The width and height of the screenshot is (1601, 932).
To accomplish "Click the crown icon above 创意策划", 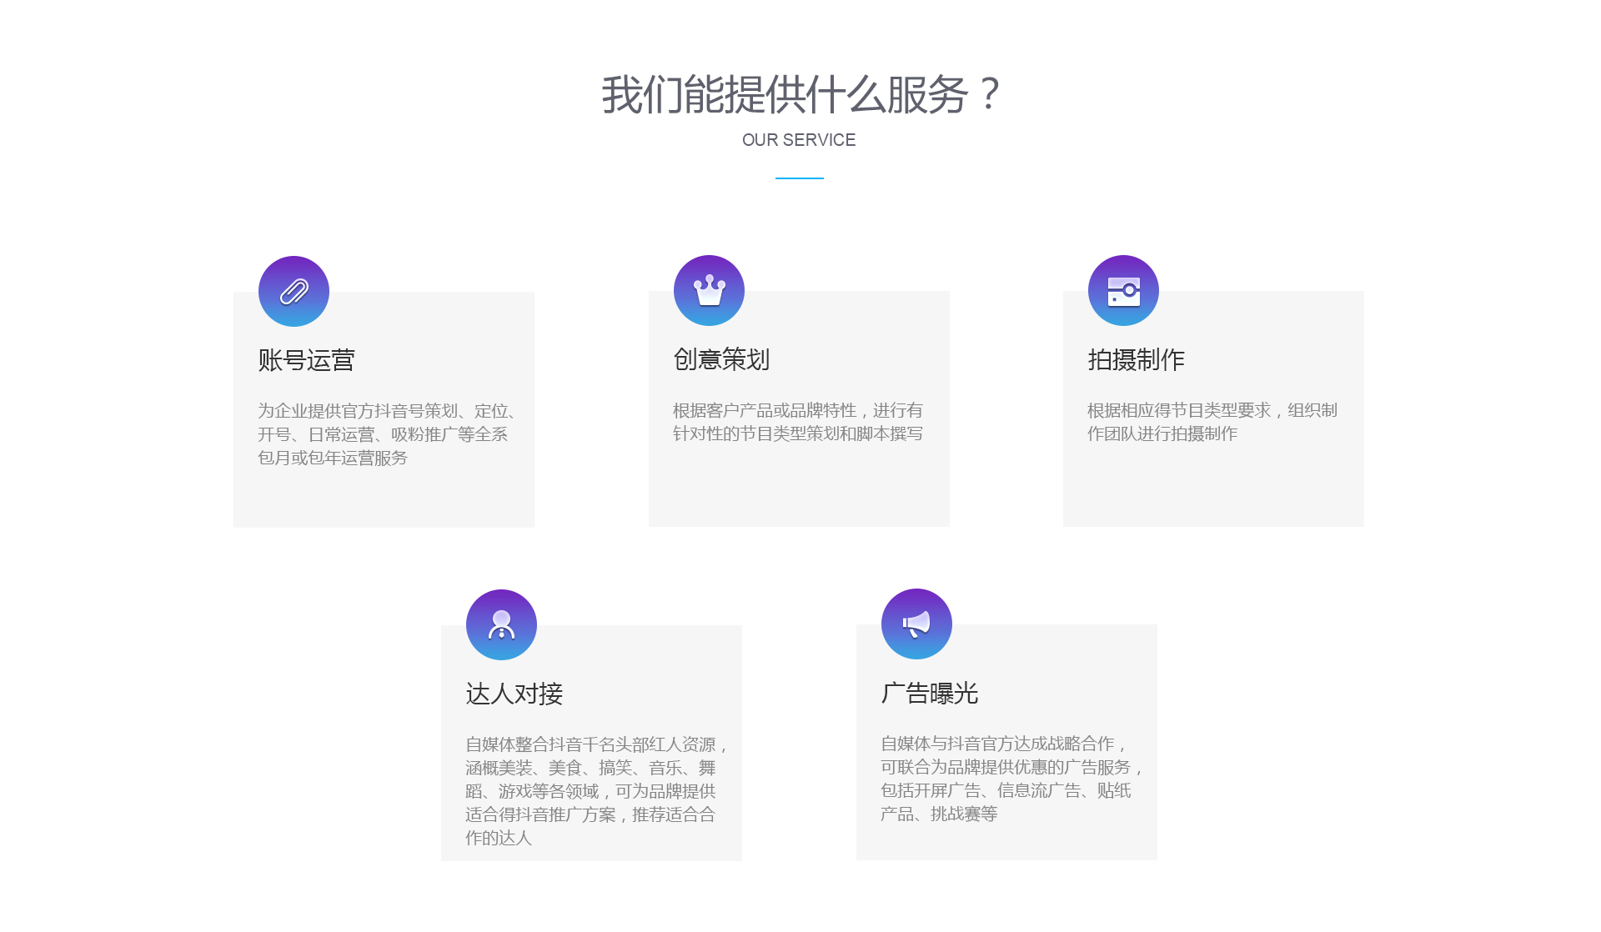I will coord(709,290).
